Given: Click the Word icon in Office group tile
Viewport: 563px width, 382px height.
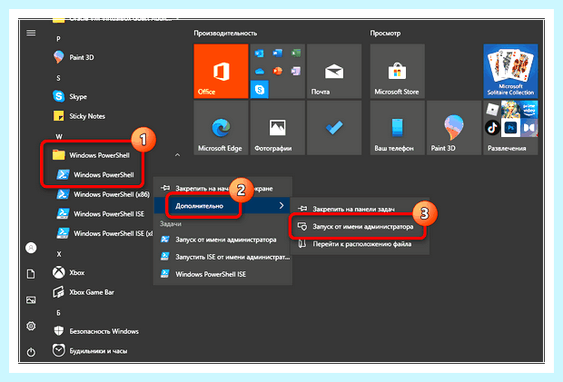Looking at the screenshot, I should pos(278,54).
